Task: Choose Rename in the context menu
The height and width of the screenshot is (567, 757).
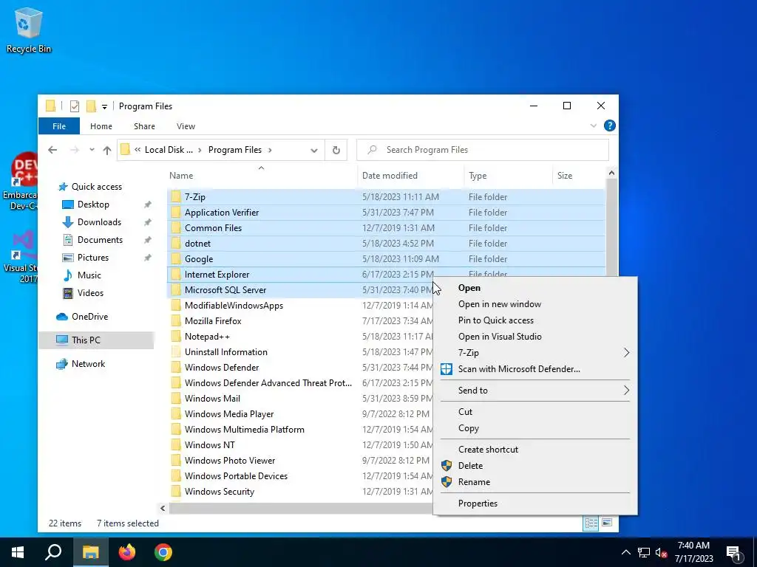Action: (535, 482)
